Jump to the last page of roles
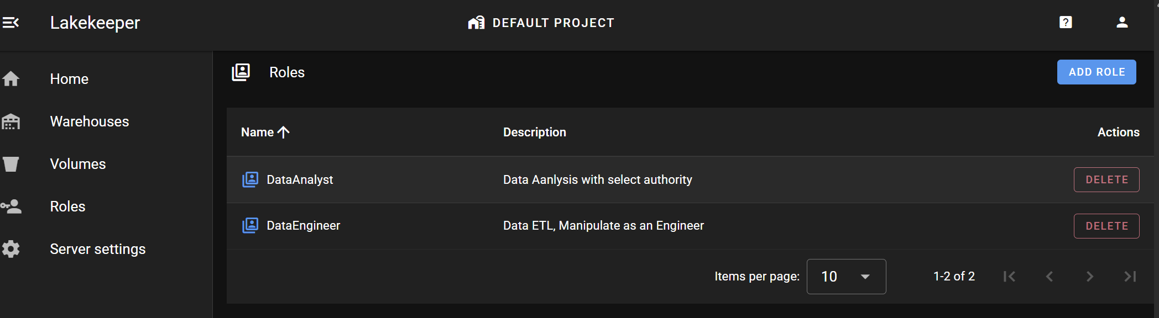Viewport: 1159px width, 318px height. tap(1130, 277)
